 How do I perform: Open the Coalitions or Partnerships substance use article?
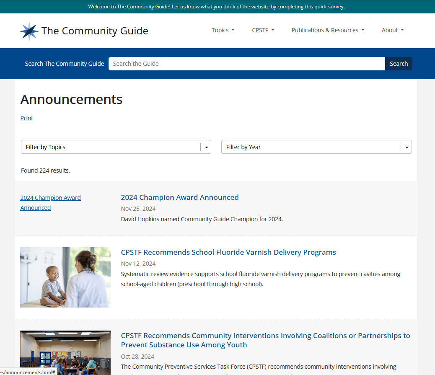(x=265, y=340)
